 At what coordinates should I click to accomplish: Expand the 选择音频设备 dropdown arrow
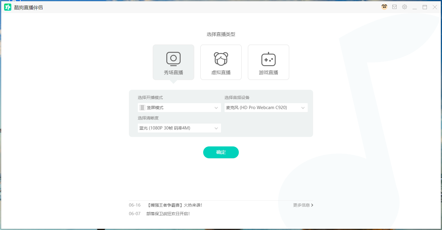point(303,108)
